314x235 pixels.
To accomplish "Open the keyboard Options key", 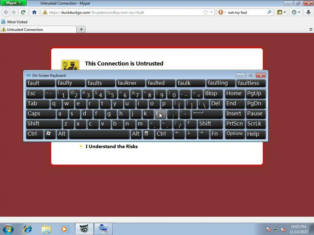I will pyautogui.click(x=235, y=134).
